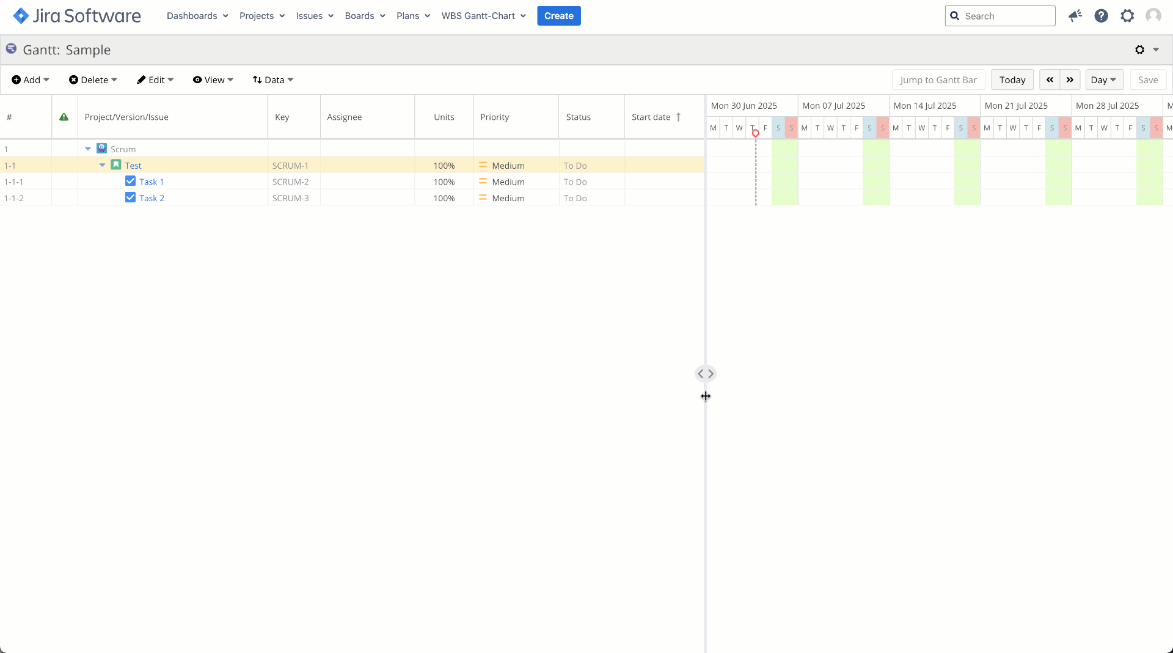Click the Create button
This screenshot has width=1173, height=653.
click(558, 16)
